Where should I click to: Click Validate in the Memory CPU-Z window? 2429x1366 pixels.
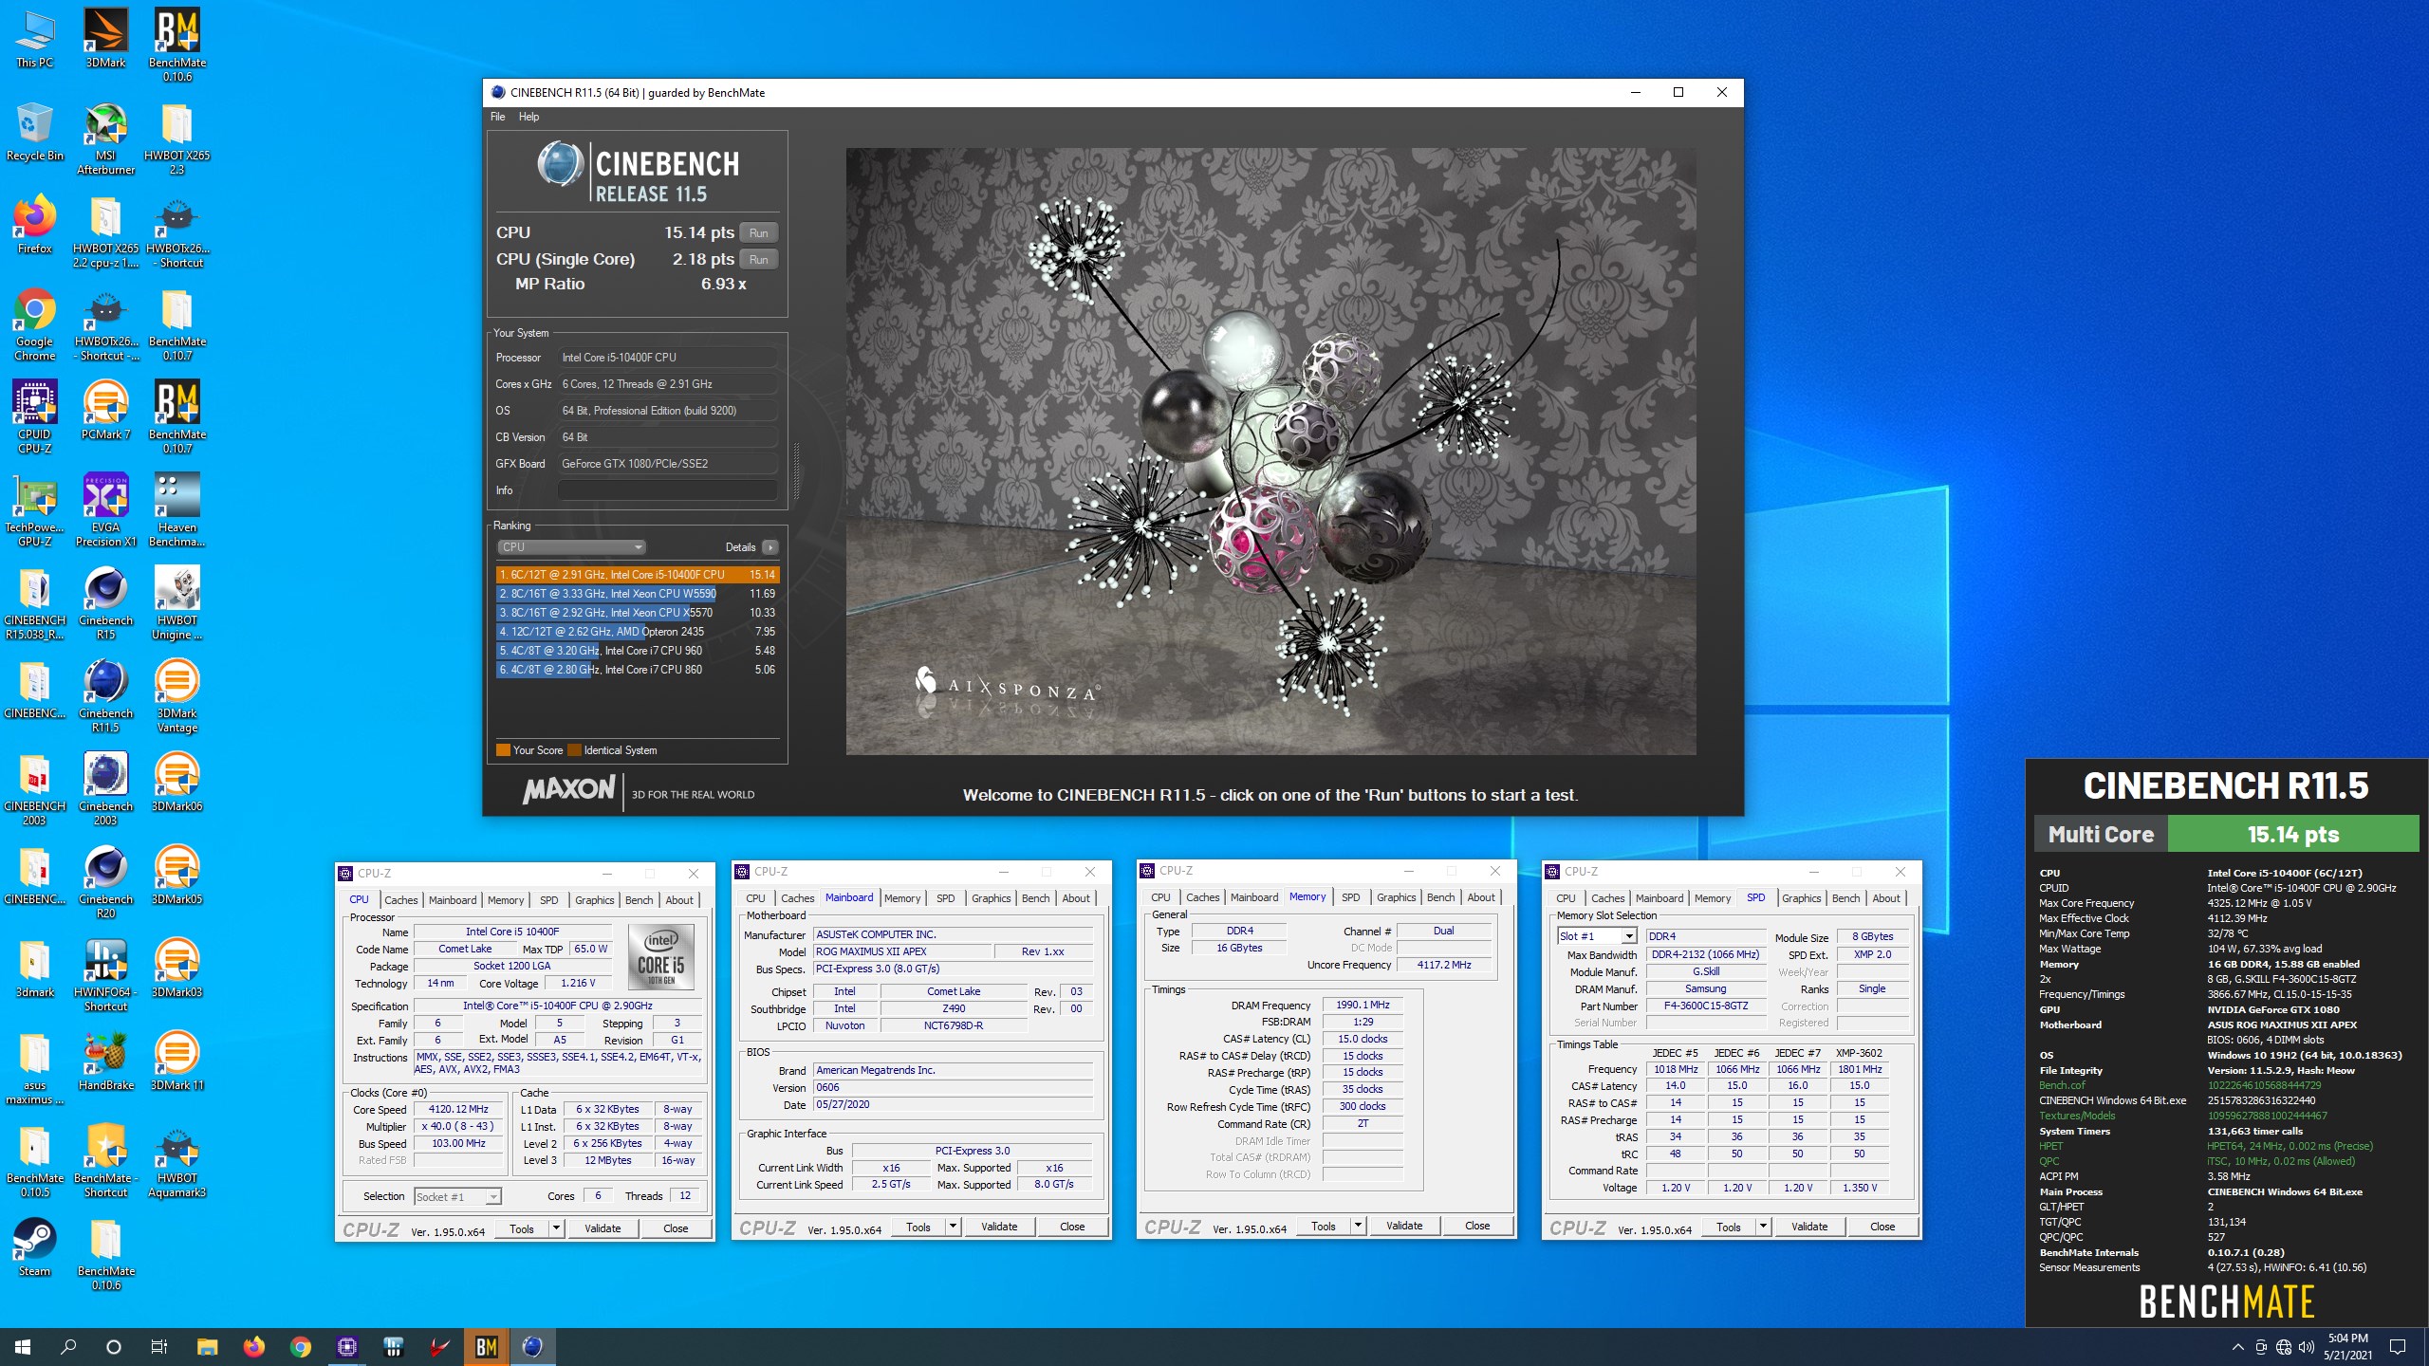(1404, 1226)
